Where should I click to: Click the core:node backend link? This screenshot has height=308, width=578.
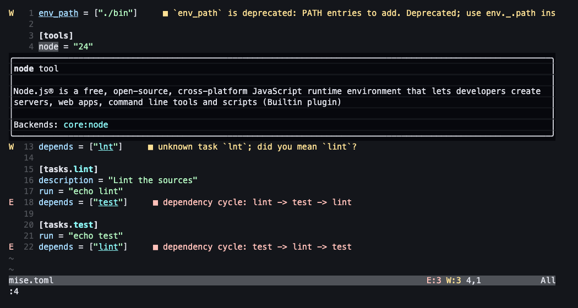click(86, 125)
